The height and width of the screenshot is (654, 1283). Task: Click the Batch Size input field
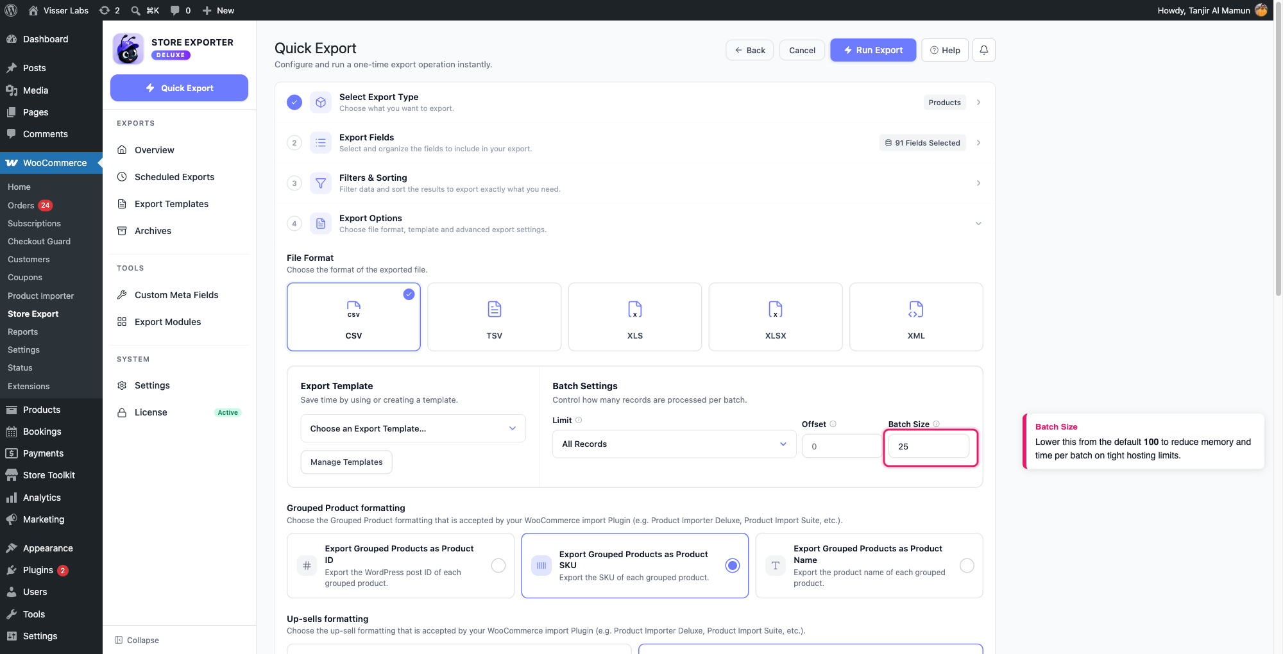pyautogui.click(x=929, y=446)
